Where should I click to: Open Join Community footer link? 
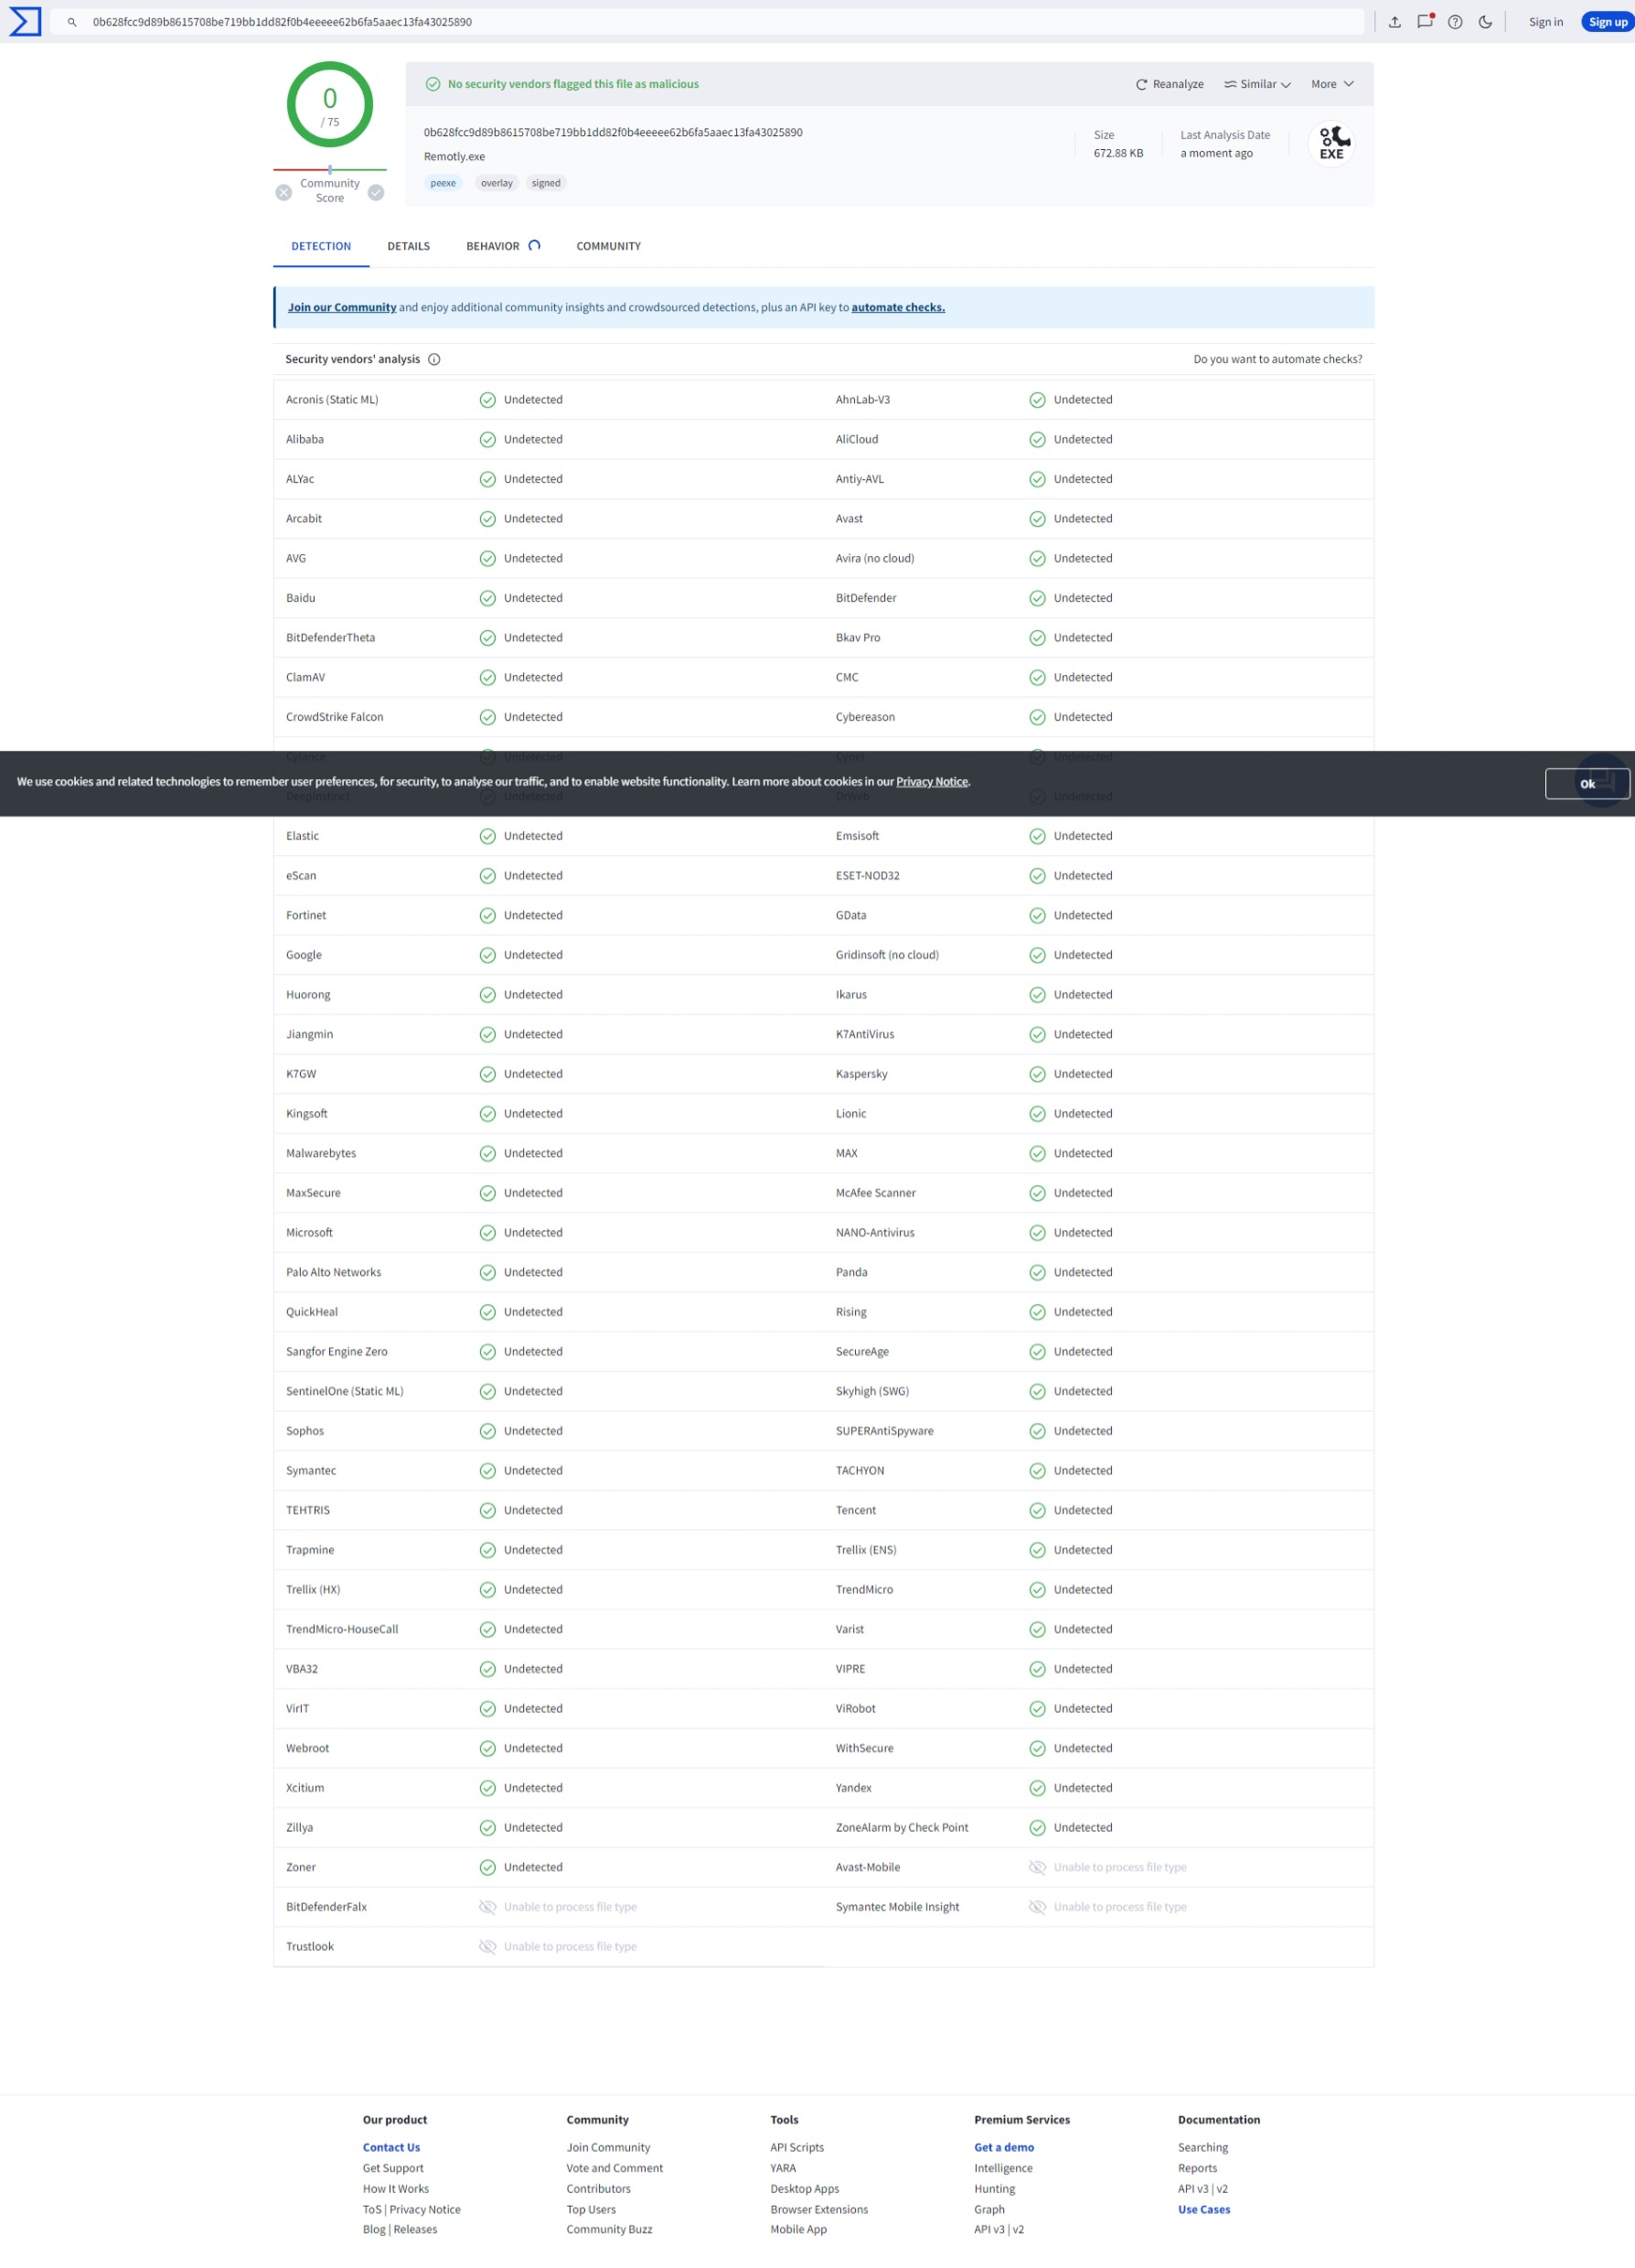coord(608,2147)
